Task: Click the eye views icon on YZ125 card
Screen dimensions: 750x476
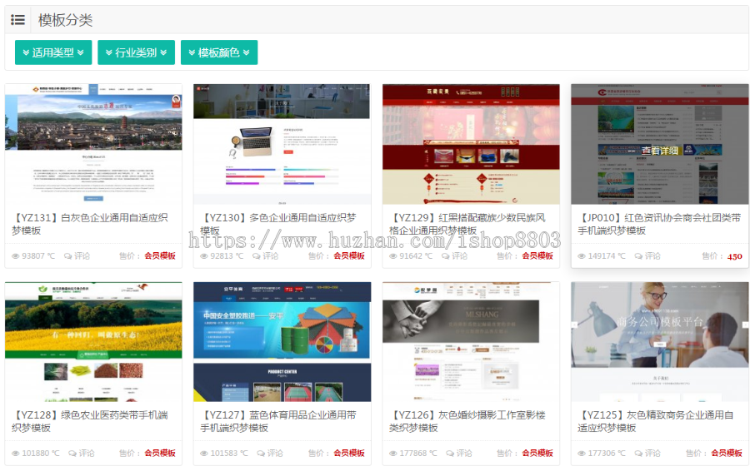Action: click(582, 453)
